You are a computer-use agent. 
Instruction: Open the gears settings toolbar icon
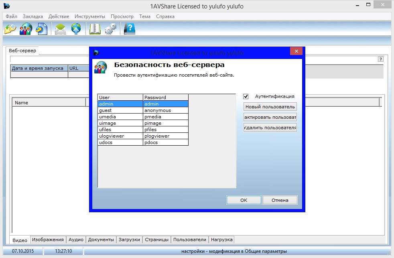tap(111, 28)
